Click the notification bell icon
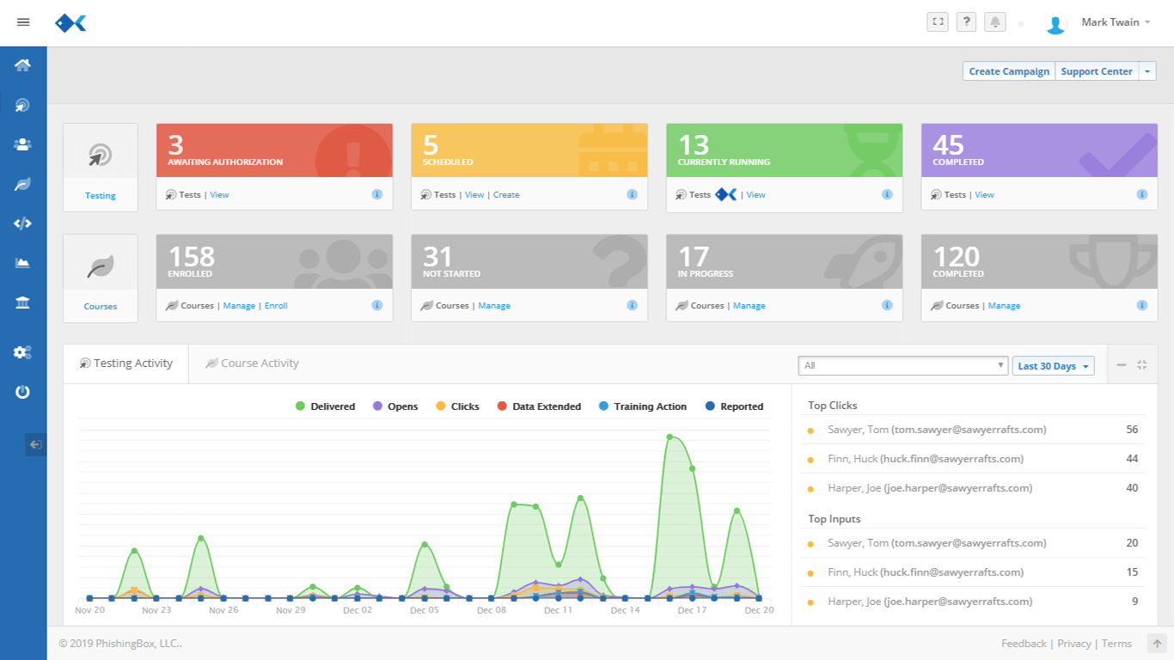1174x660 pixels. [995, 22]
